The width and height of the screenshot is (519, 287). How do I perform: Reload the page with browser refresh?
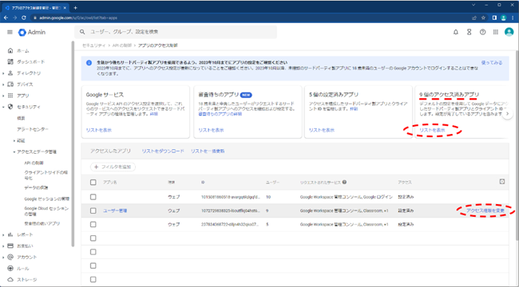click(24, 18)
